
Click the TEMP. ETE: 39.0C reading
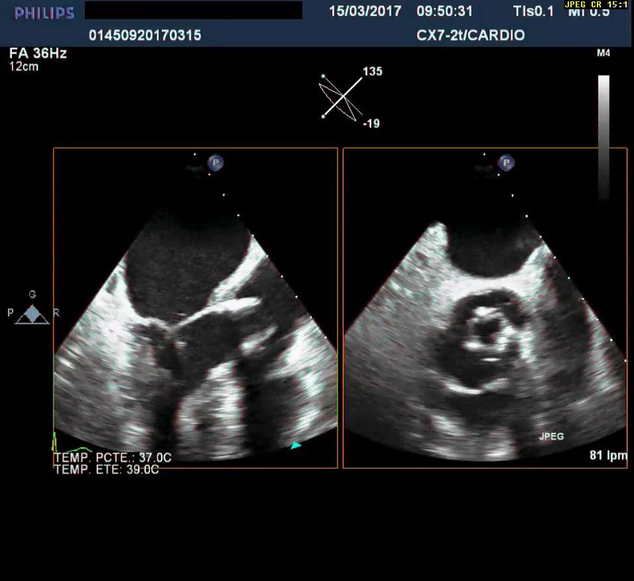point(106,470)
